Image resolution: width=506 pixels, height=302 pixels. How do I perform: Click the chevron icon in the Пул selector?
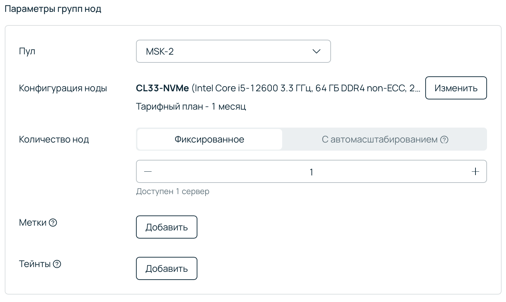point(316,51)
